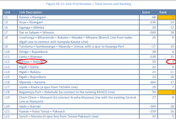176x119 pixels.
Task: Click the 'Link' column header
Action: [7, 12]
